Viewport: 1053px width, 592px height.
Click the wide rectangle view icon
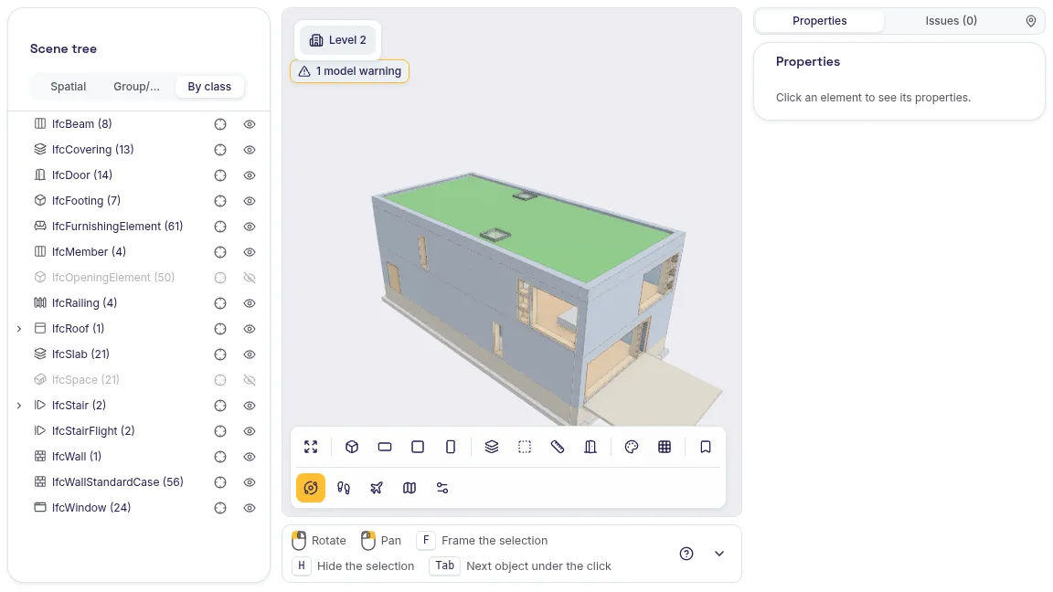[385, 447]
